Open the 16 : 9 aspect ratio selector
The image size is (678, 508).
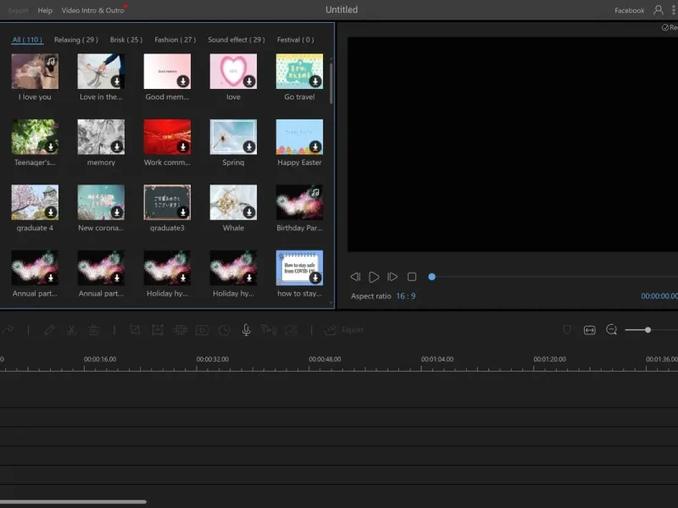click(x=406, y=296)
